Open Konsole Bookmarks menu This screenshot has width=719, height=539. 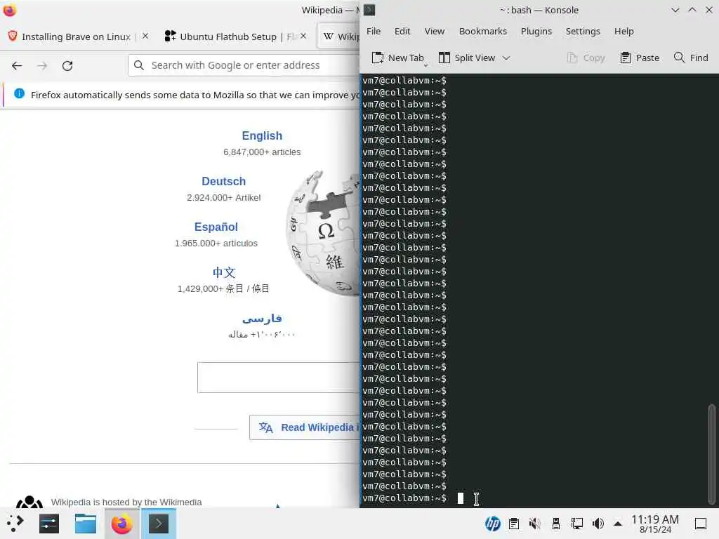click(483, 31)
